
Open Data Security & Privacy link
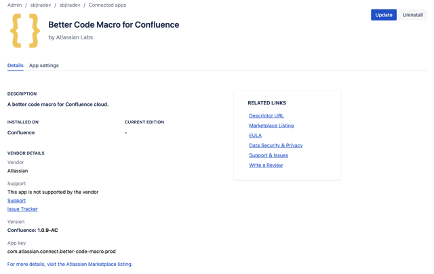pyautogui.click(x=275, y=145)
